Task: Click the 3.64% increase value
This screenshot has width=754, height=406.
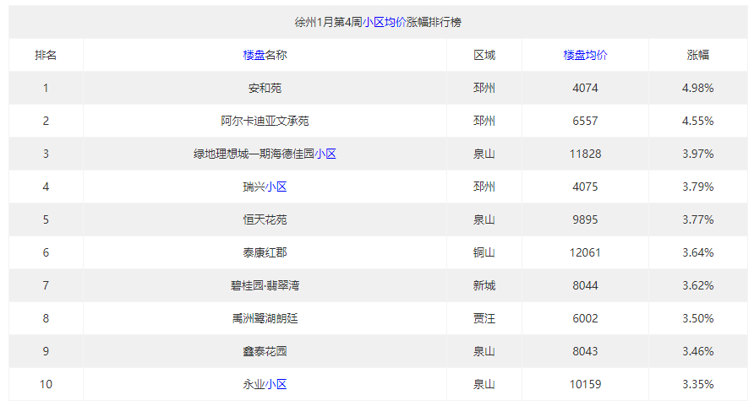Action: click(697, 253)
